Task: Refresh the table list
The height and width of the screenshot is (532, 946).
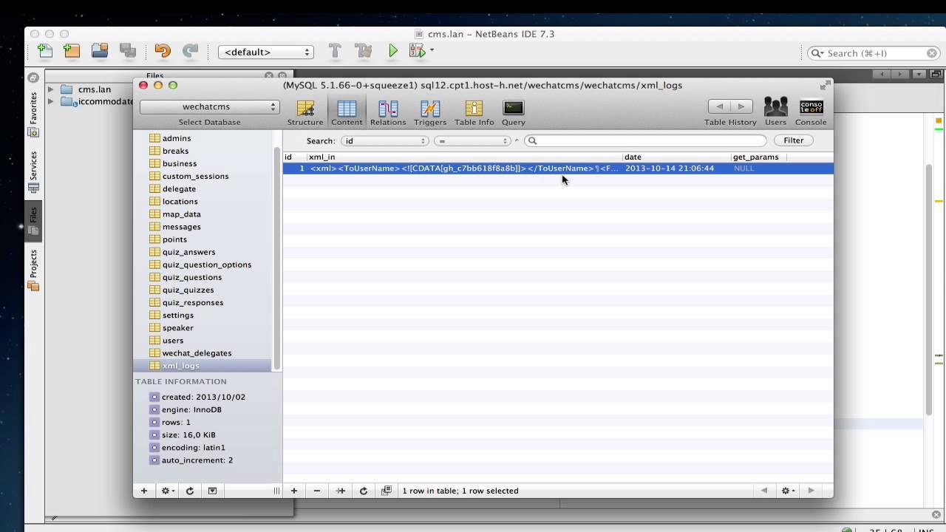Action: coord(190,491)
